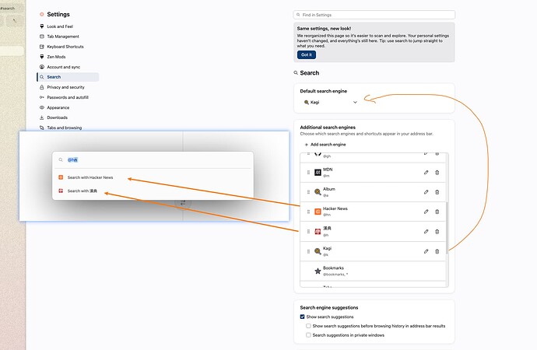Delete the 漢典 search engine
The image size is (537, 350).
pyautogui.click(x=437, y=232)
